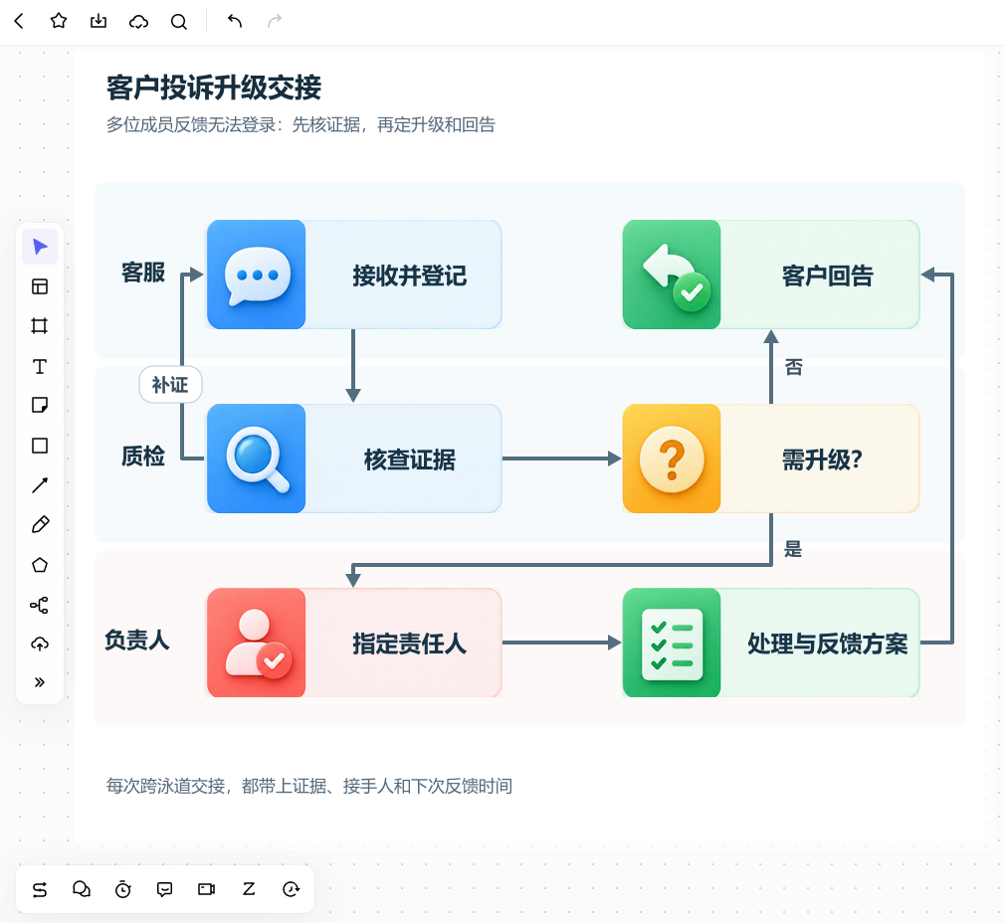Open search with magnifier icon
This screenshot has width=1004, height=923.
pos(179,22)
